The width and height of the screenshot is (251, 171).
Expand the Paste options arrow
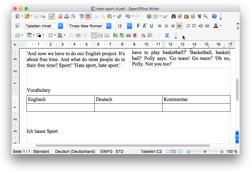(114, 16)
